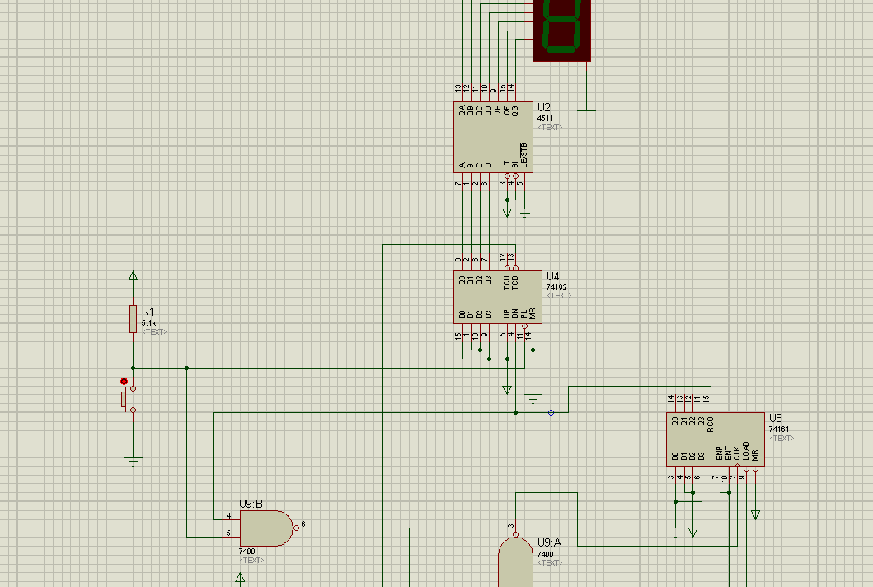873x587 pixels.
Task: Click the 5.1k resistor value label
Action: click(148, 323)
